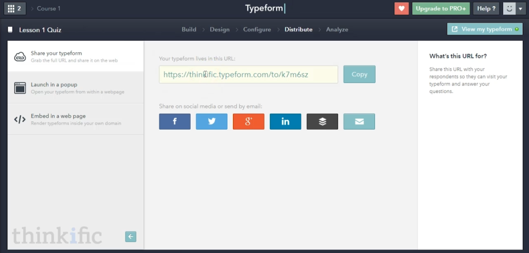Share typeform on LinkedIn
The width and height of the screenshot is (529, 253).
pyautogui.click(x=285, y=121)
